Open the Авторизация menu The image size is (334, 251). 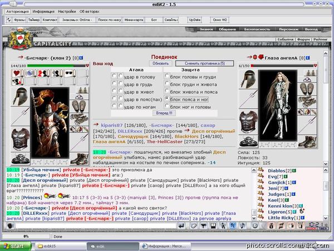[17, 12]
